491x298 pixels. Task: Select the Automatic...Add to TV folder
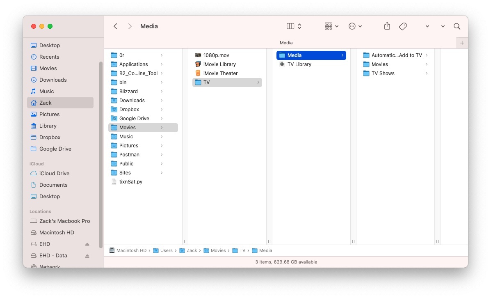(395, 55)
